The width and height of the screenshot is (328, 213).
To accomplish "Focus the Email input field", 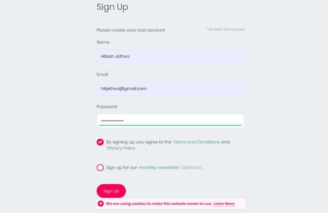I will (x=170, y=89).
